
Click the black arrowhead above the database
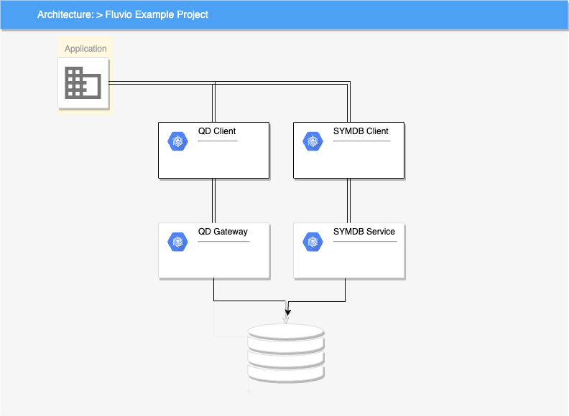[x=288, y=312]
